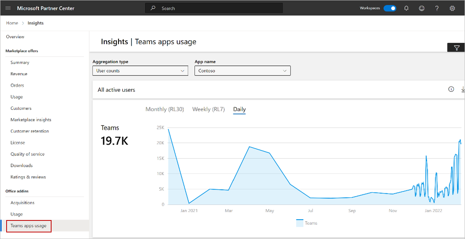Open the filter funnel panel

coord(456,48)
